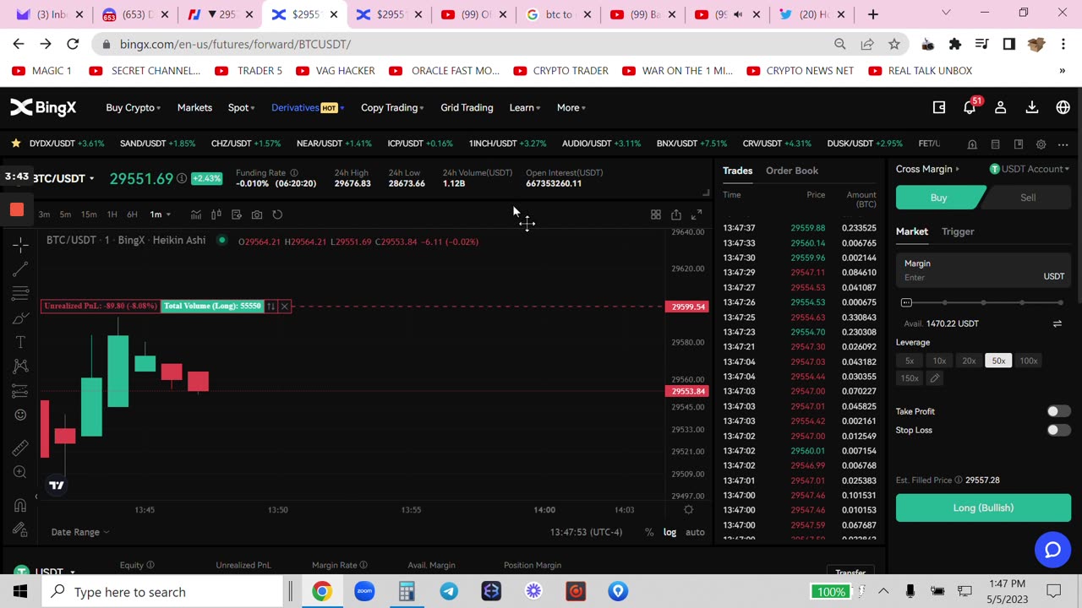
Task: Lock all drawing tools
Action: (x=20, y=529)
